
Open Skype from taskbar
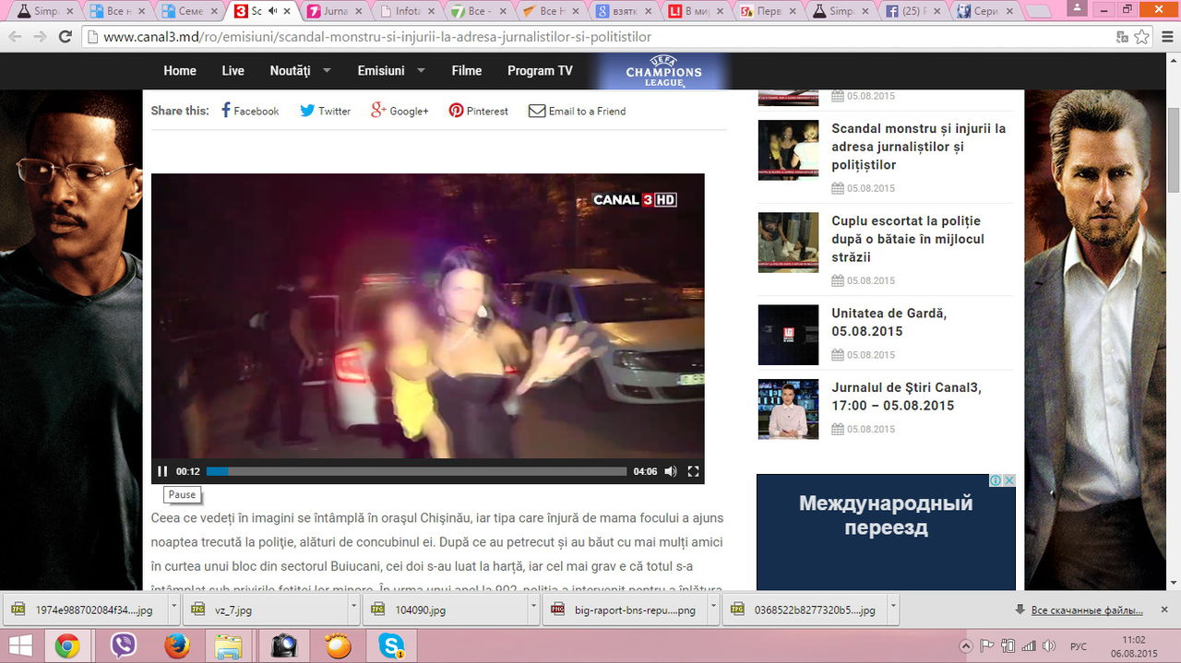pos(391,645)
